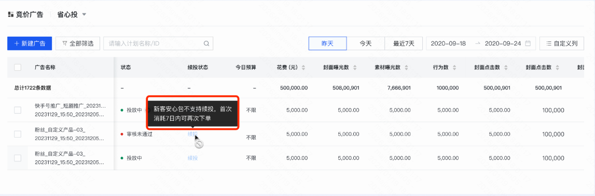The width and height of the screenshot is (595, 196).
Task: Click the 状态 column header
Action: 126,67
